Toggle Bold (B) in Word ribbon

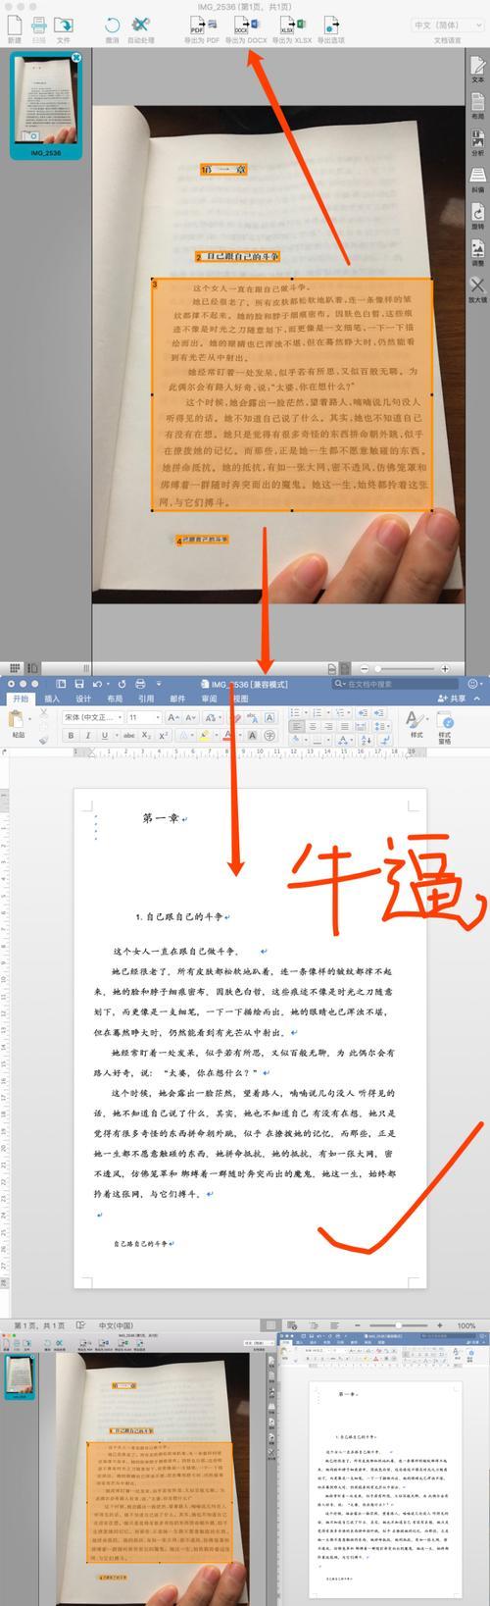coord(72,735)
